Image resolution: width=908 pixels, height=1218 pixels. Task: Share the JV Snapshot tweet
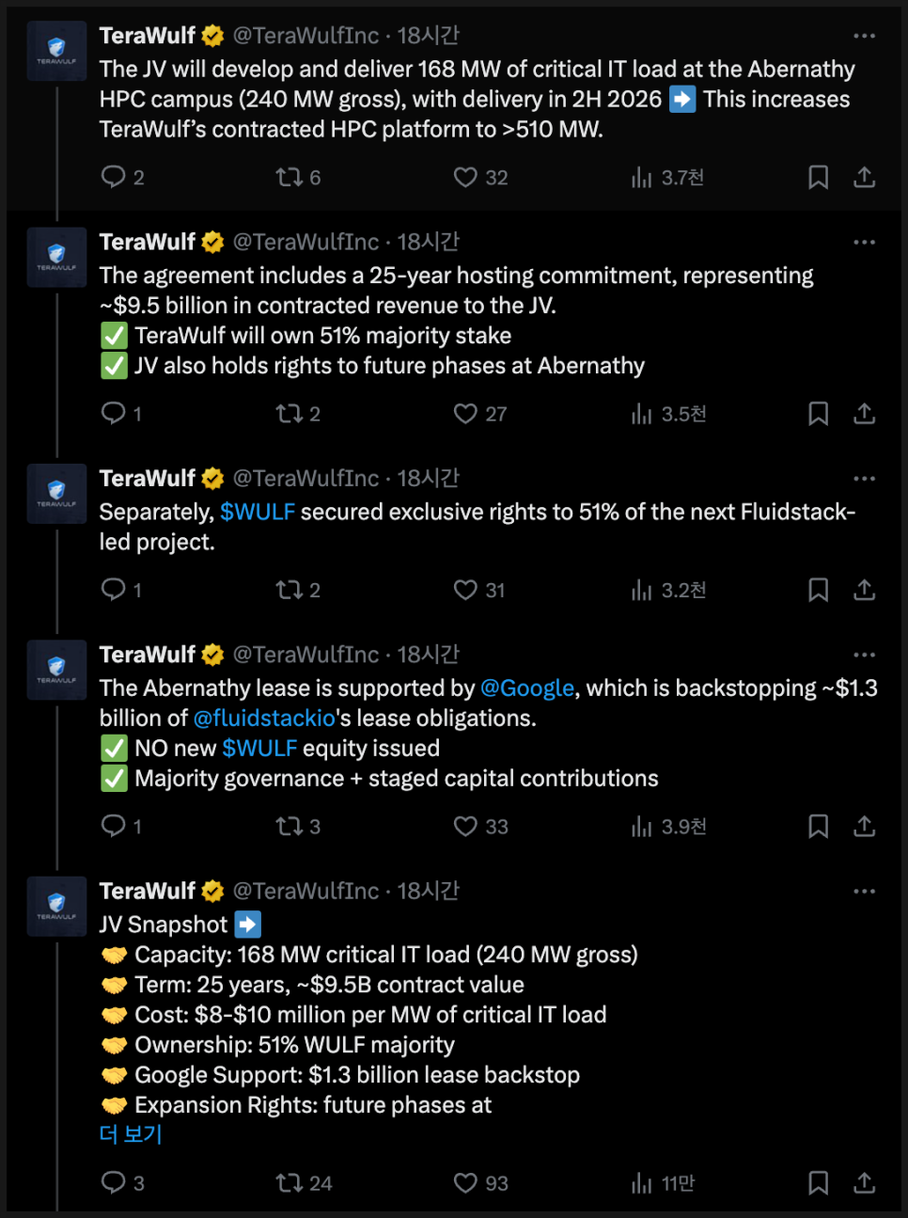pos(864,1182)
